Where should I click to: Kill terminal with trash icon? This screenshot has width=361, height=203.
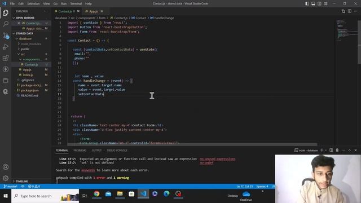coord(337,150)
